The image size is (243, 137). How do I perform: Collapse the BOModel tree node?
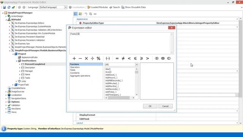(x=6, y=20)
